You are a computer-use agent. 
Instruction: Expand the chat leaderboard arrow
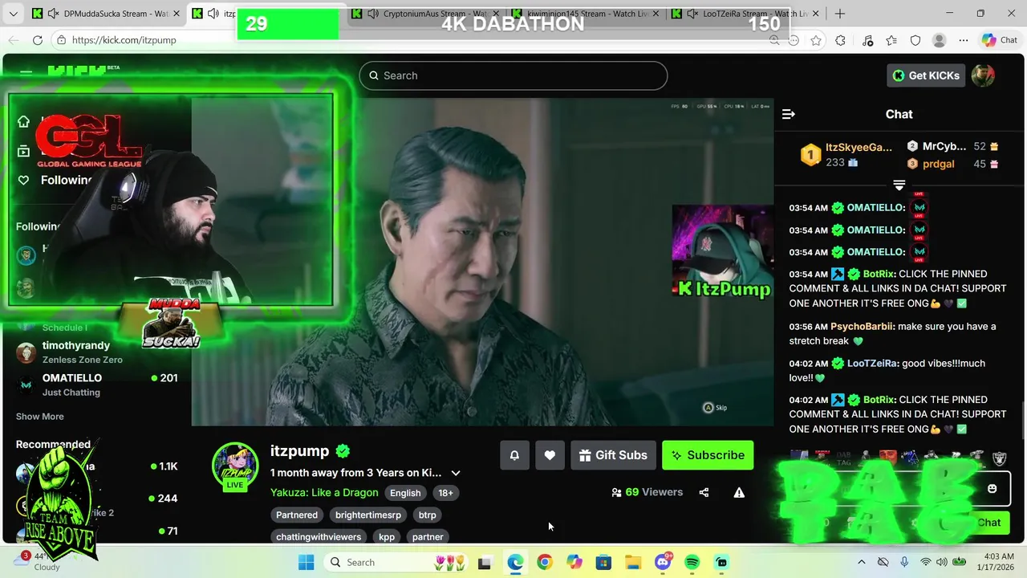click(899, 185)
